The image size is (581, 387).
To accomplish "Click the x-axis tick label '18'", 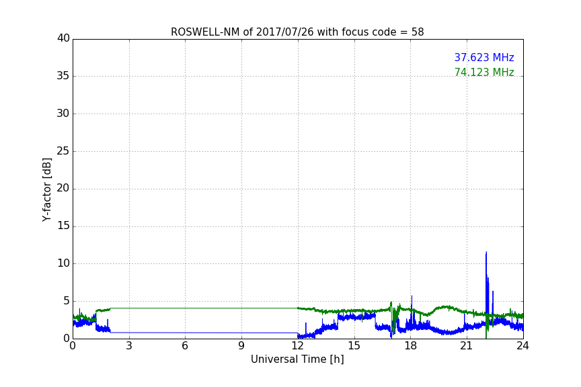I will [x=411, y=346].
